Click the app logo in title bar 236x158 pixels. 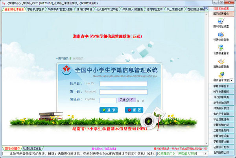pos(3,3)
